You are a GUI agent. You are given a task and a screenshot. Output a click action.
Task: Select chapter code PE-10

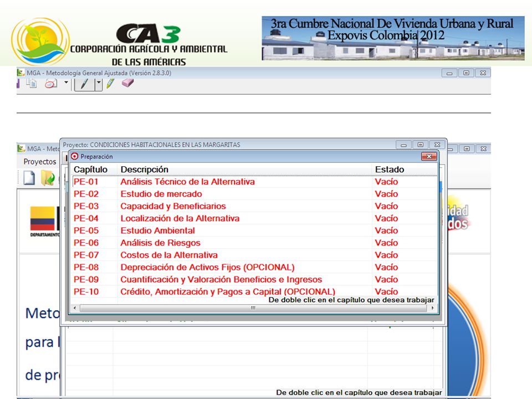(86, 292)
